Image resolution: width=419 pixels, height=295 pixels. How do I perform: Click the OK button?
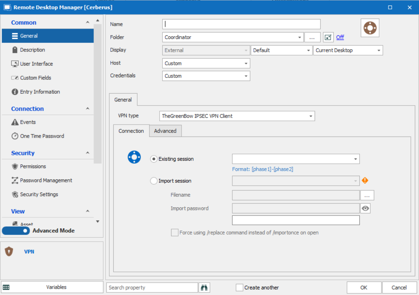pos(364,288)
